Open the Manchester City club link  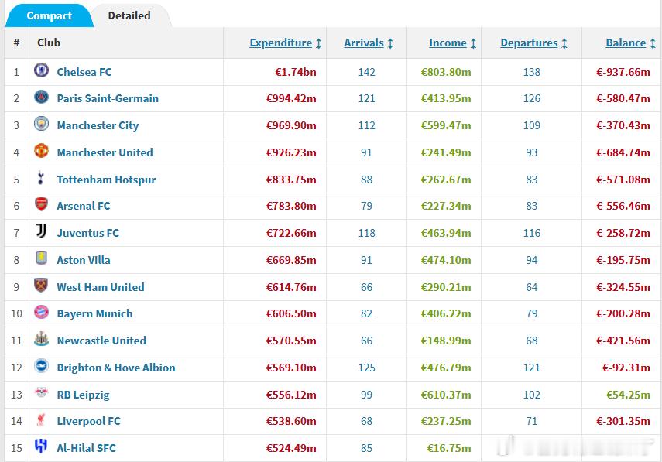coord(98,125)
